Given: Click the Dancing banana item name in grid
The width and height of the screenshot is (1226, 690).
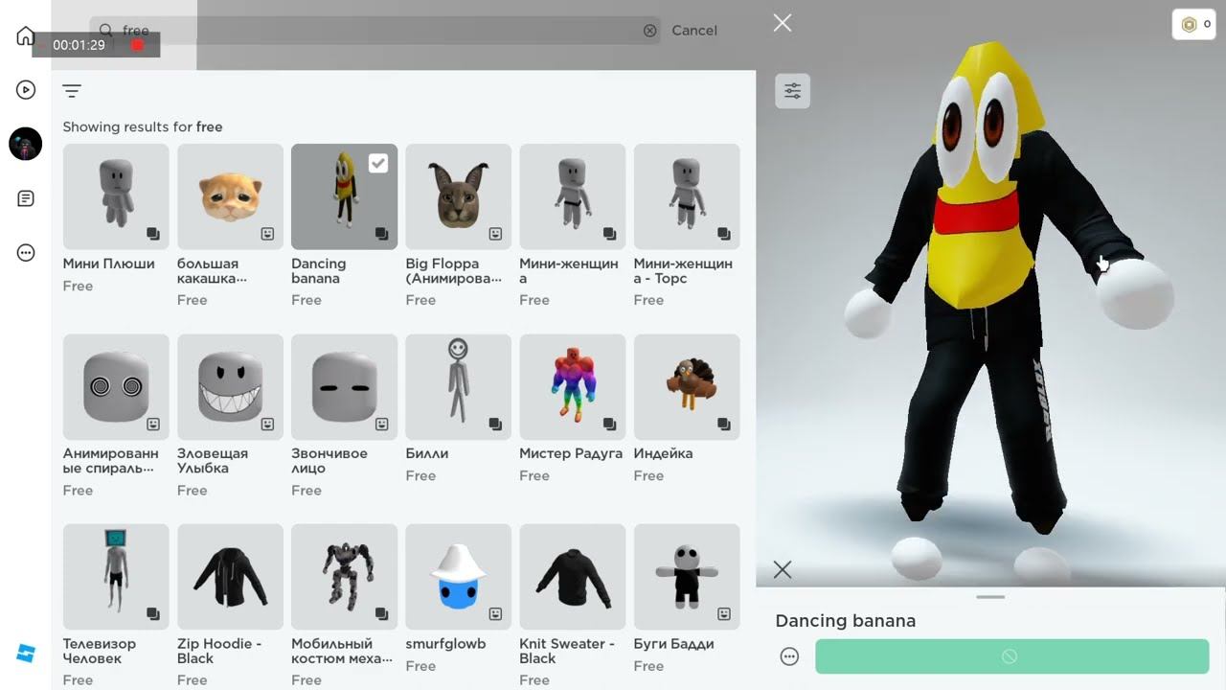Looking at the screenshot, I should click(x=319, y=271).
